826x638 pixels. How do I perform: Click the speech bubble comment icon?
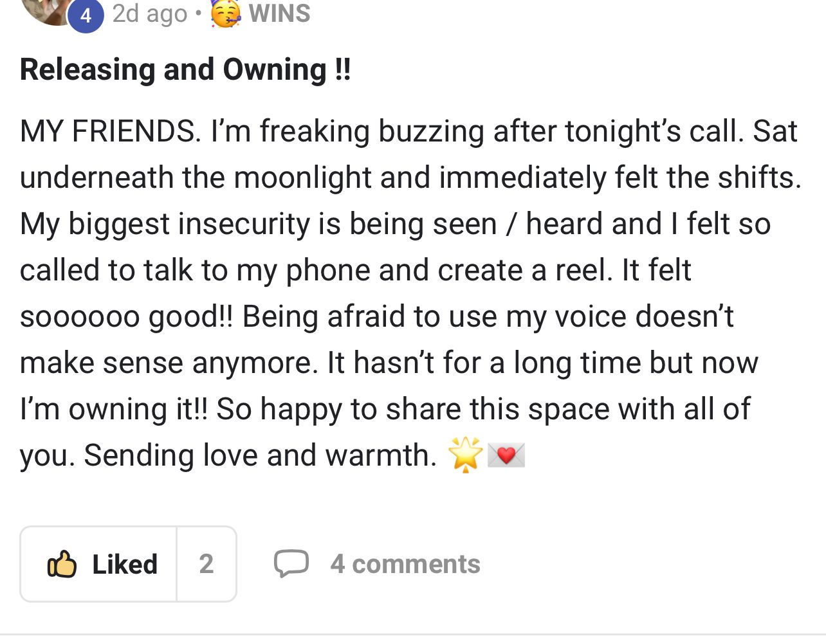coord(291,563)
